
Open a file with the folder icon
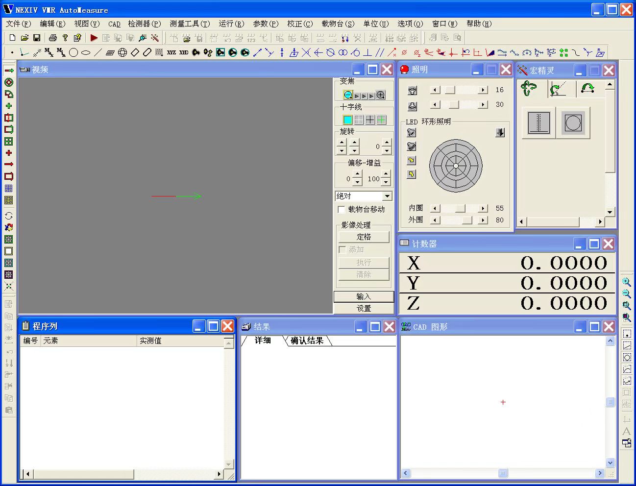[x=24, y=38]
